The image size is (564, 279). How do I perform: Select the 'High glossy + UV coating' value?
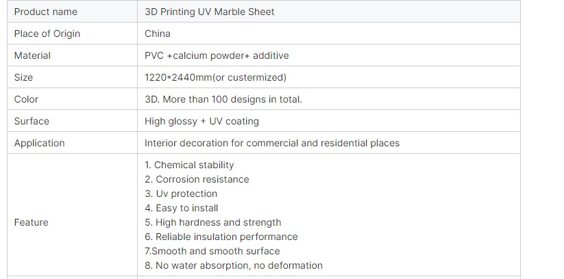point(201,121)
